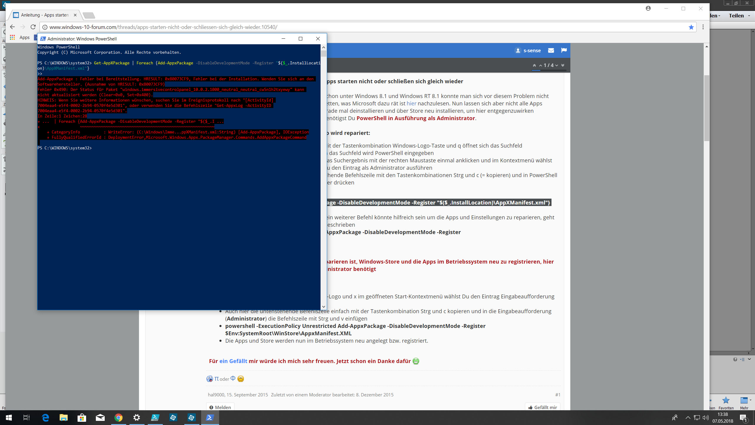Screen dimensions: 755x425
Task: View site info icon beside the URL
Action: click(x=45, y=27)
